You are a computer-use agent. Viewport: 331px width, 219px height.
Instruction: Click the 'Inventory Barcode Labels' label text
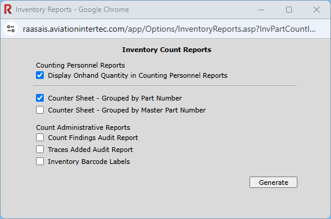(x=89, y=162)
